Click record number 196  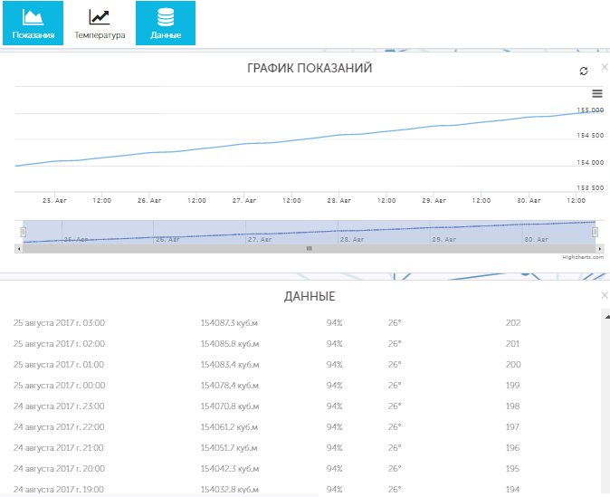513,448
